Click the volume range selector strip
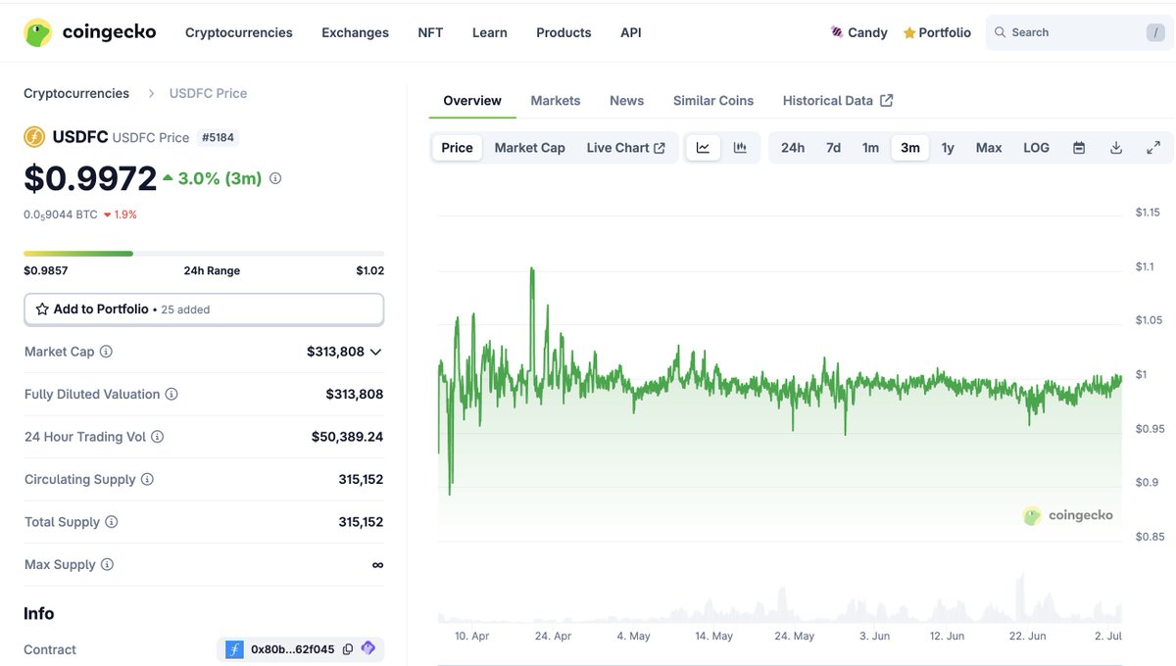1176x666 pixels. [780, 598]
